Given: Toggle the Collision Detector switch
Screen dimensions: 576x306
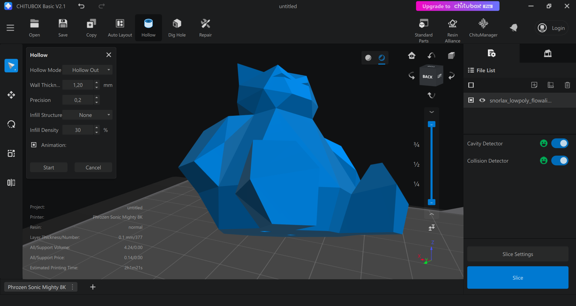Looking at the screenshot, I should tap(560, 160).
